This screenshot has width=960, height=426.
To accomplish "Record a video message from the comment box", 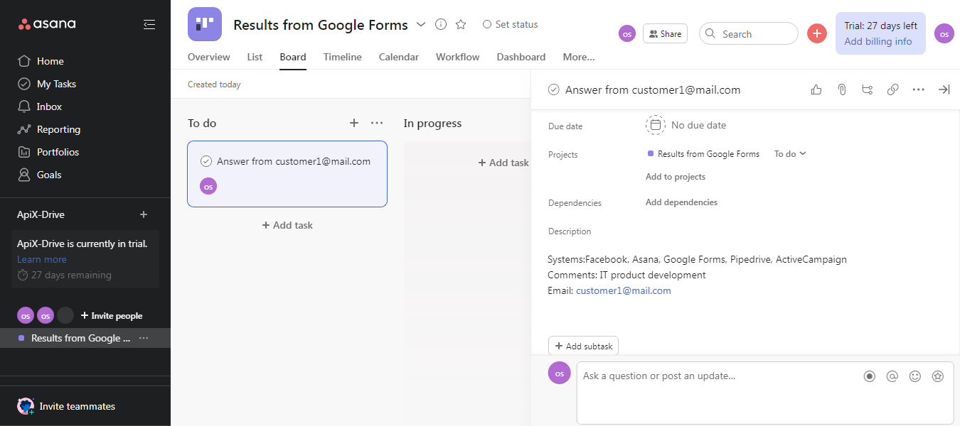I will click(869, 376).
